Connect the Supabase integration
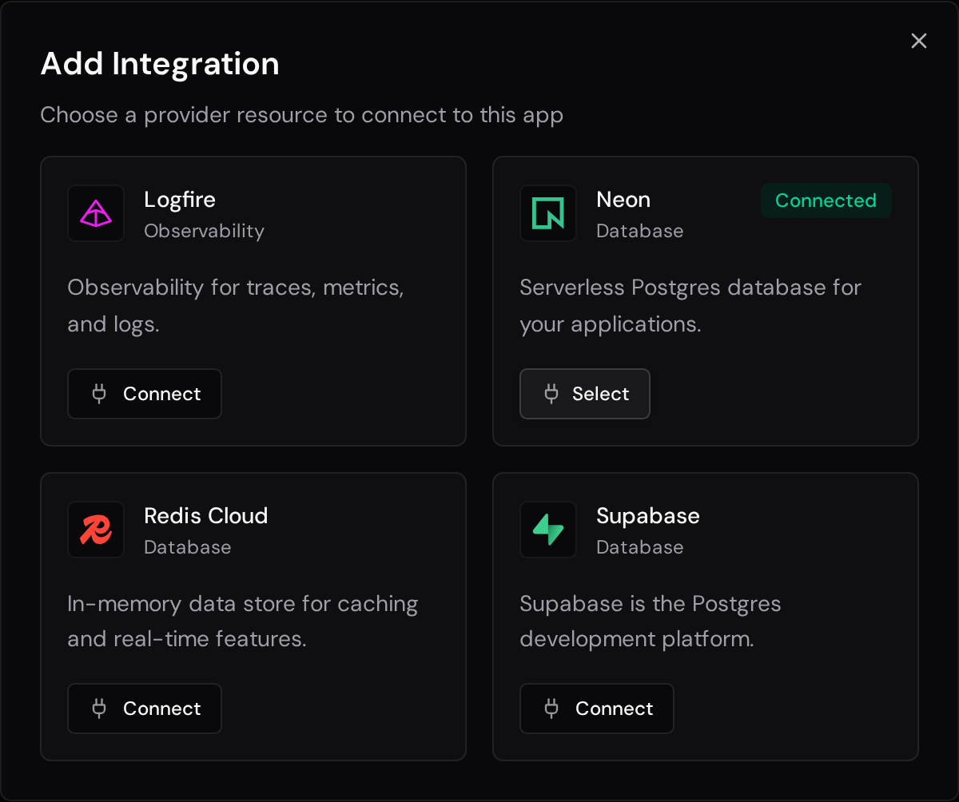The image size is (959, 802). 597,709
